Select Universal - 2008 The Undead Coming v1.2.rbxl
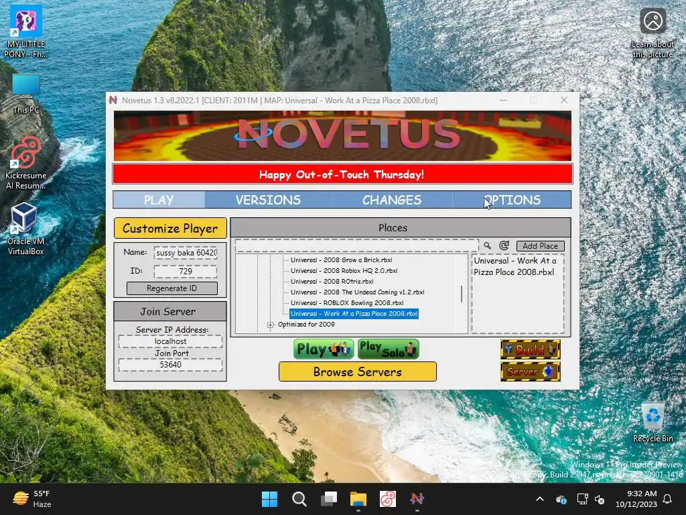The image size is (686, 515). [357, 292]
